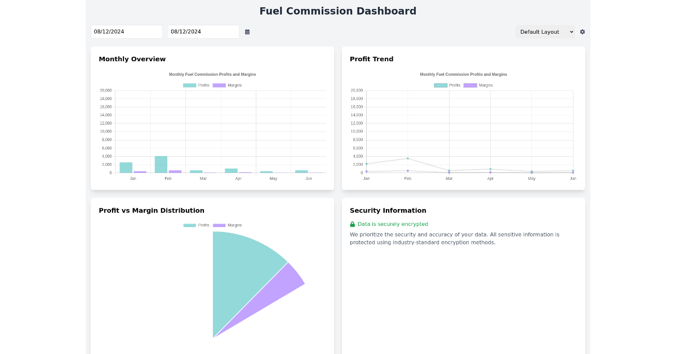
Task: Click the padlock icon in Security Information
Action: pos(352,224)
